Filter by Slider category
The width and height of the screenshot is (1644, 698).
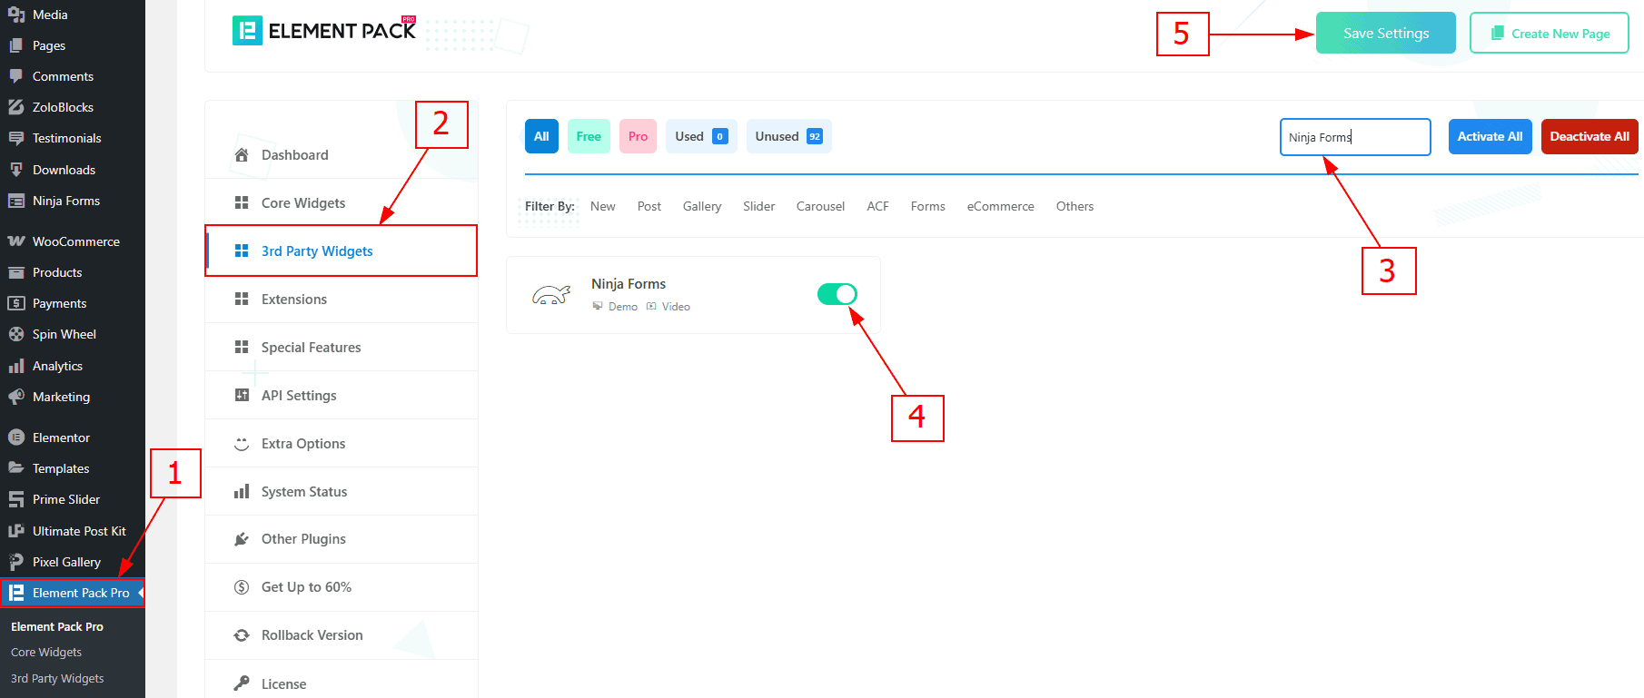[x=759, y=206]
